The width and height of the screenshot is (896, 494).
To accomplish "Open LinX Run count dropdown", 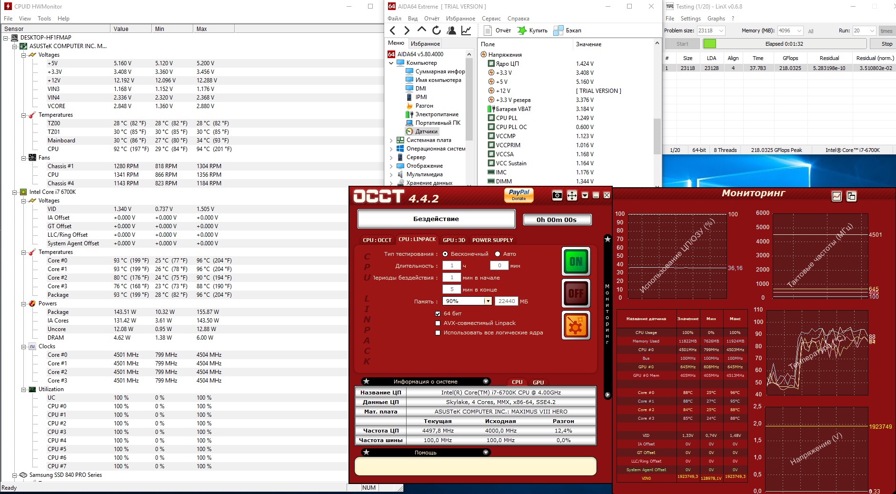I will click(872, 30).
